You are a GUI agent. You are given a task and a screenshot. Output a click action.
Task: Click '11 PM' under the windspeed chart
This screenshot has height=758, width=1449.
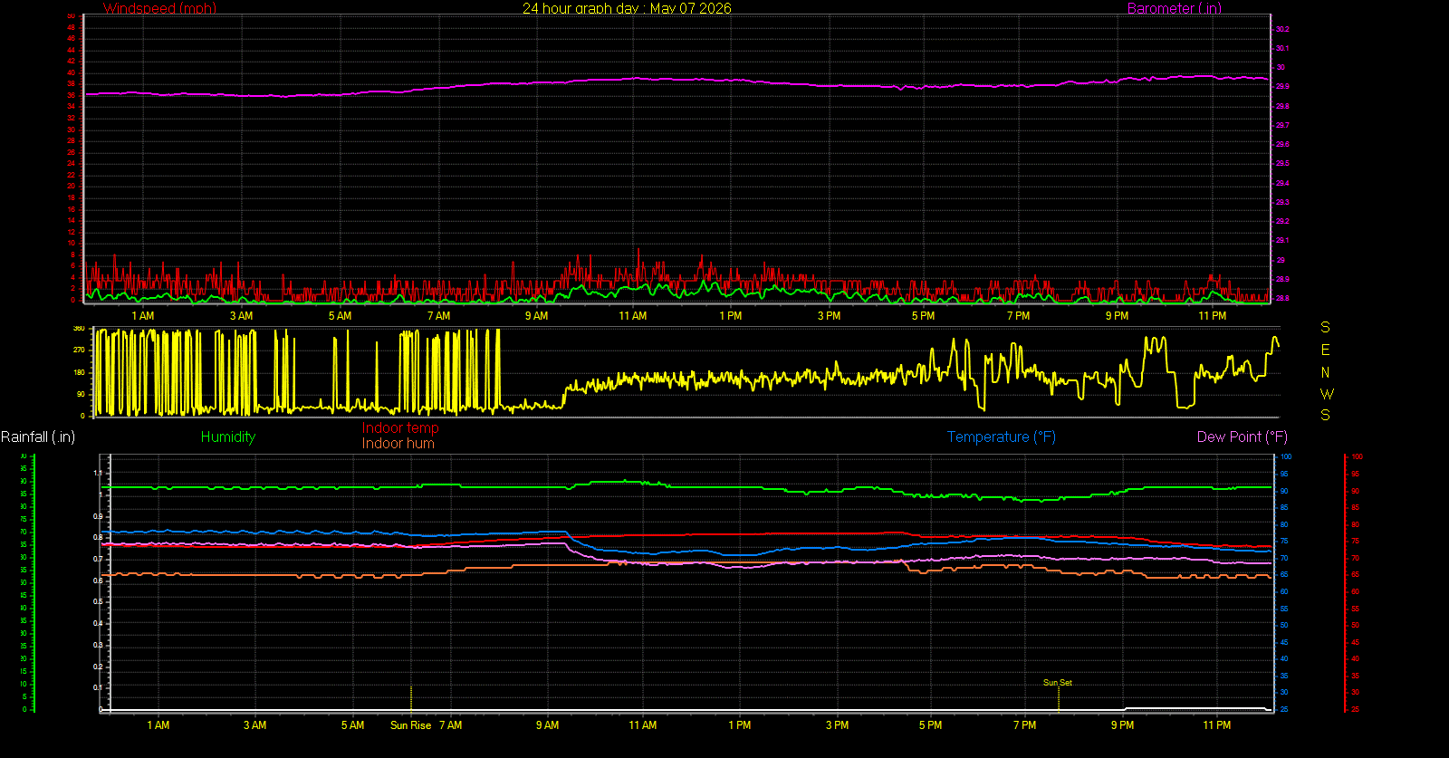pyautogui.click(x=1213, y=316)
